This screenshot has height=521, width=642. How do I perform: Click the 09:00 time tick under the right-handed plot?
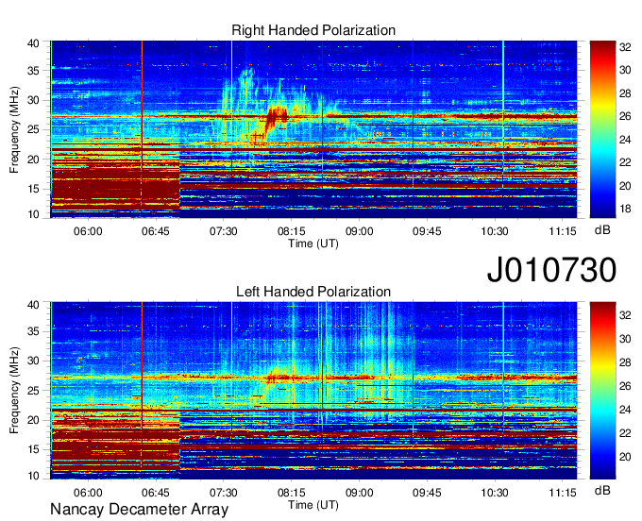[360, 231]
